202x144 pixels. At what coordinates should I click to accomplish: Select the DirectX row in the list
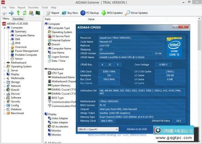(x=56, y=44)
